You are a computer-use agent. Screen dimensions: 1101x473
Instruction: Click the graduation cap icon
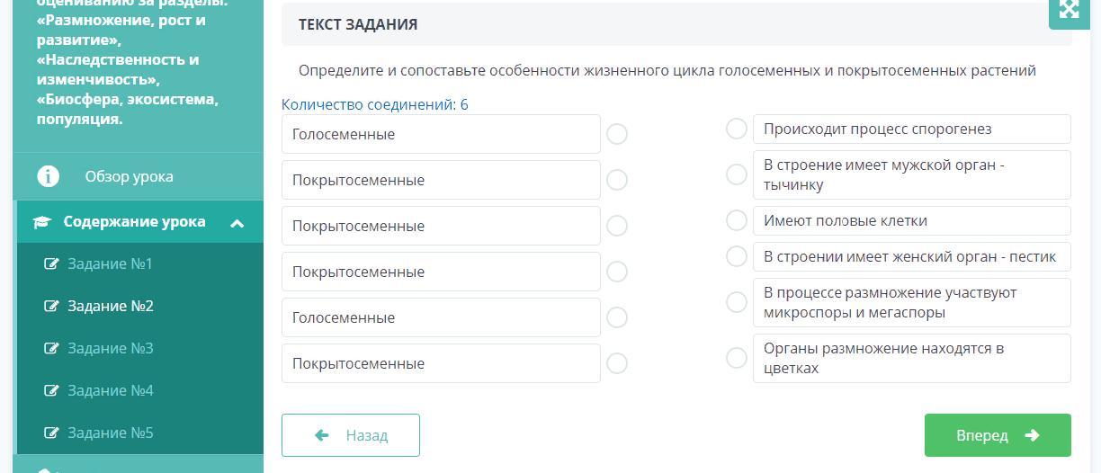pyautogui.click(x=42, y=222)
